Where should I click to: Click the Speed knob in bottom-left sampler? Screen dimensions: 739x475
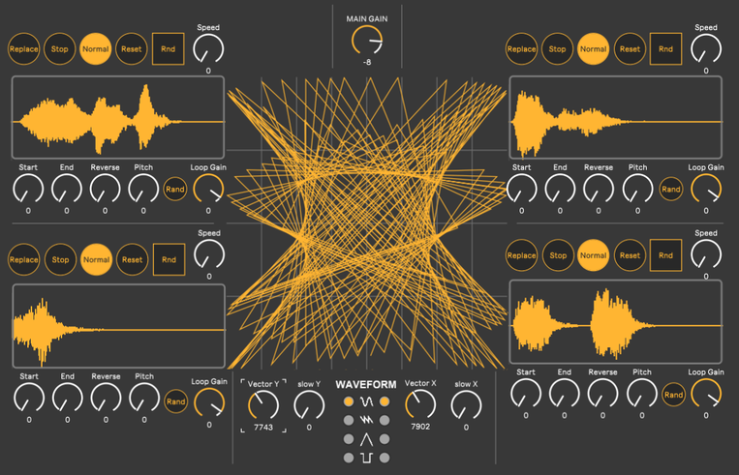click(x=209, y=254)
